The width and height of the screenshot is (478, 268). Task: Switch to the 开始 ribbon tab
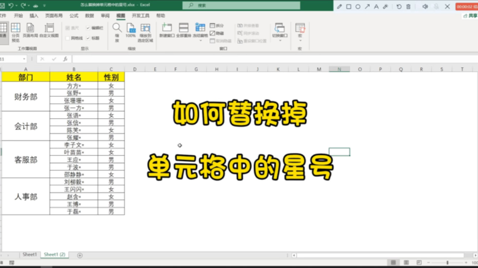19,16
